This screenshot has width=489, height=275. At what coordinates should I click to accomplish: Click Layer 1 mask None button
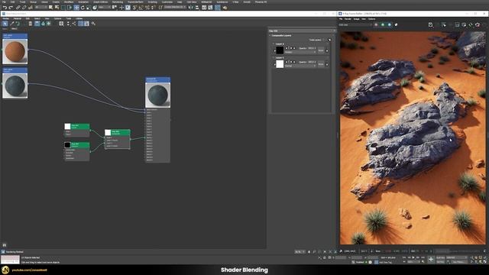coord(321,64)
